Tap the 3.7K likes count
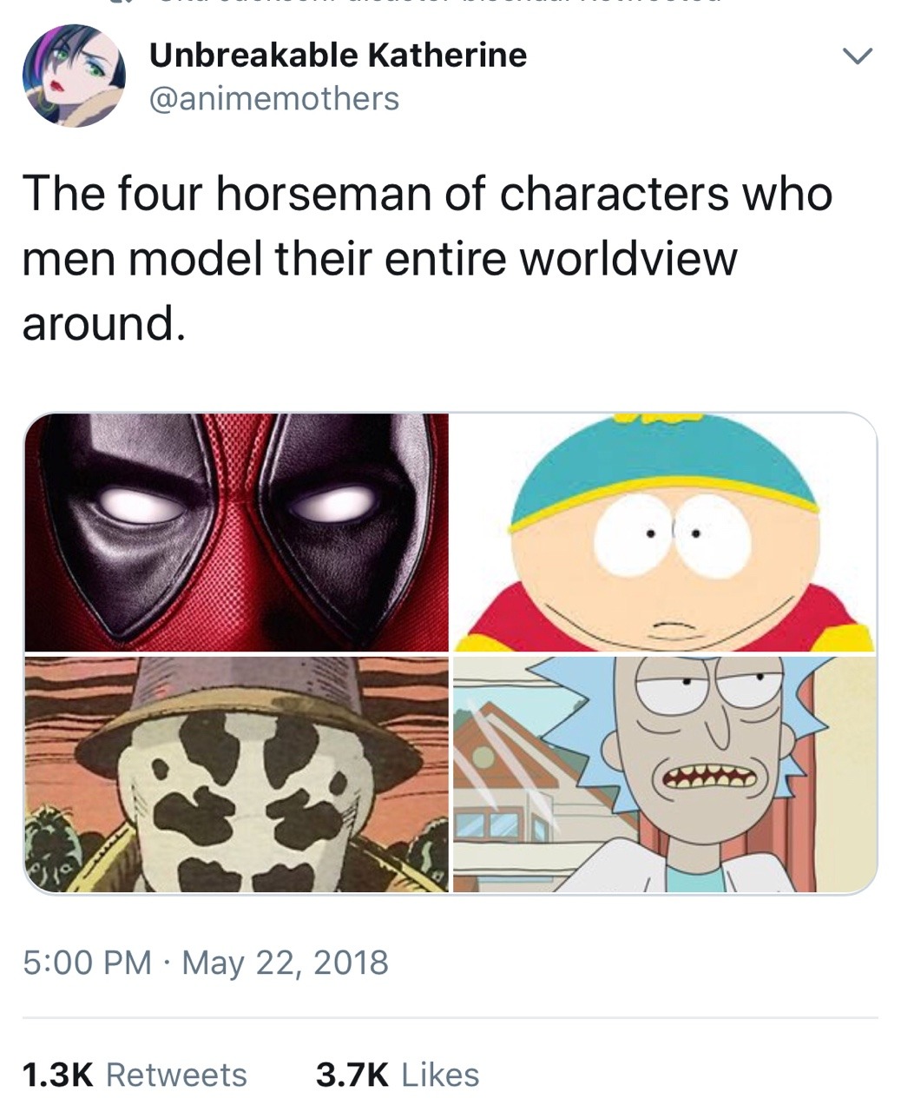Screen dimensions: 901x1112 pos(352,1075)
